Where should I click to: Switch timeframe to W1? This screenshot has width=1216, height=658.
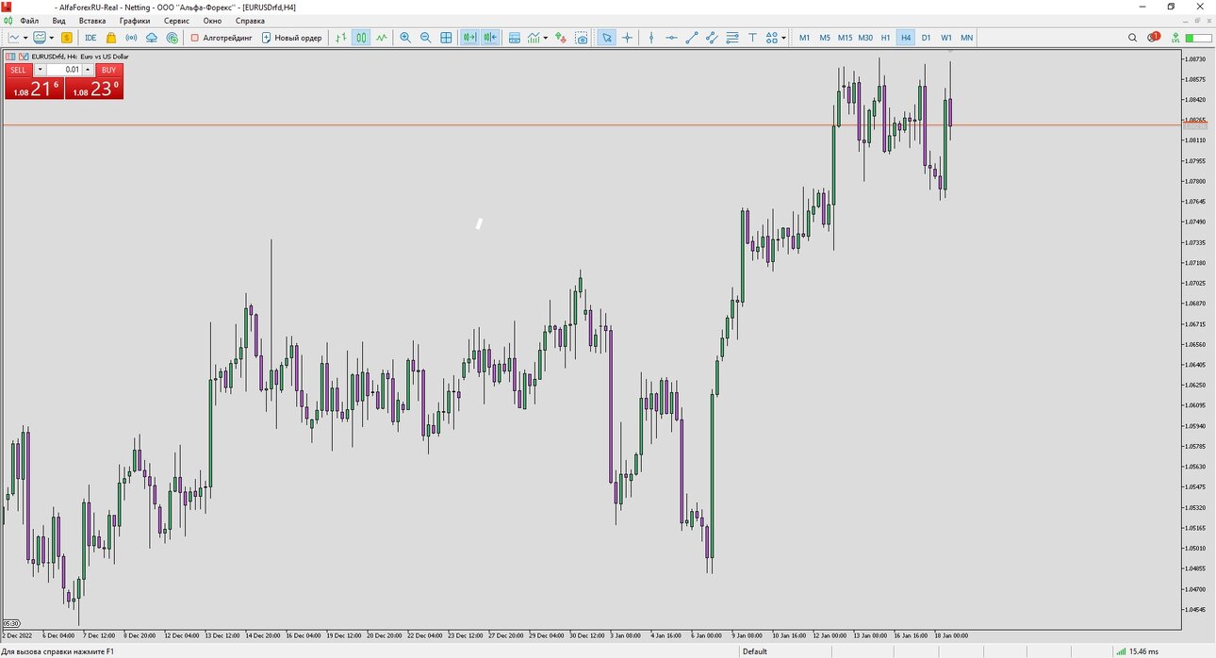(x=946, y=38)
